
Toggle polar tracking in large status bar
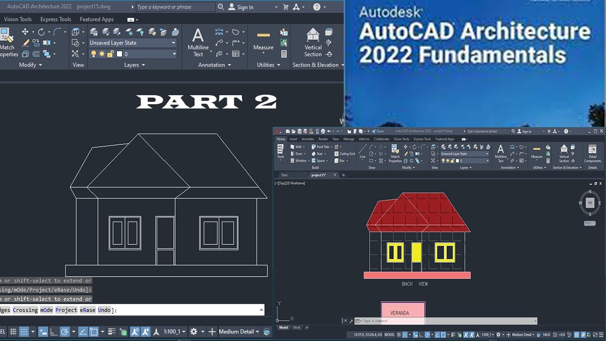pos(65,332)
